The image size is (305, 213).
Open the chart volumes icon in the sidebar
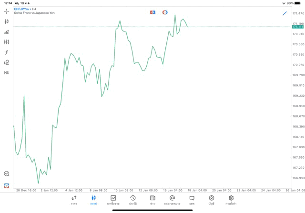click(7, 32)
